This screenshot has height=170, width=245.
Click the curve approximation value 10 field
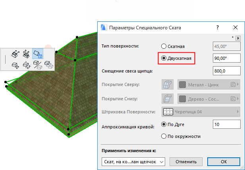(x=227, y=124)
